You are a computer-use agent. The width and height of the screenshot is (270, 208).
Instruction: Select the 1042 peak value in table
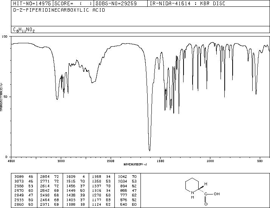(123, 177)
